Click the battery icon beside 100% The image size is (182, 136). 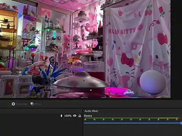(61, 116)
